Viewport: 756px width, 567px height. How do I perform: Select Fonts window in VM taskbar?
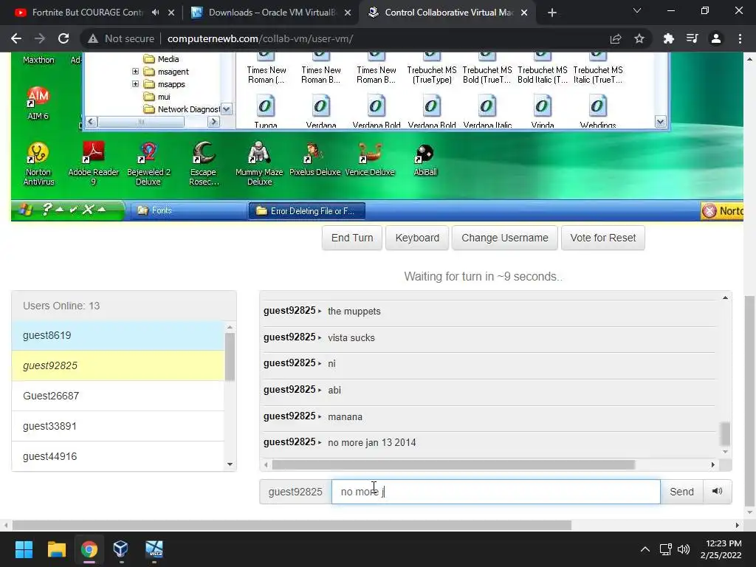[x=188, y=210]
